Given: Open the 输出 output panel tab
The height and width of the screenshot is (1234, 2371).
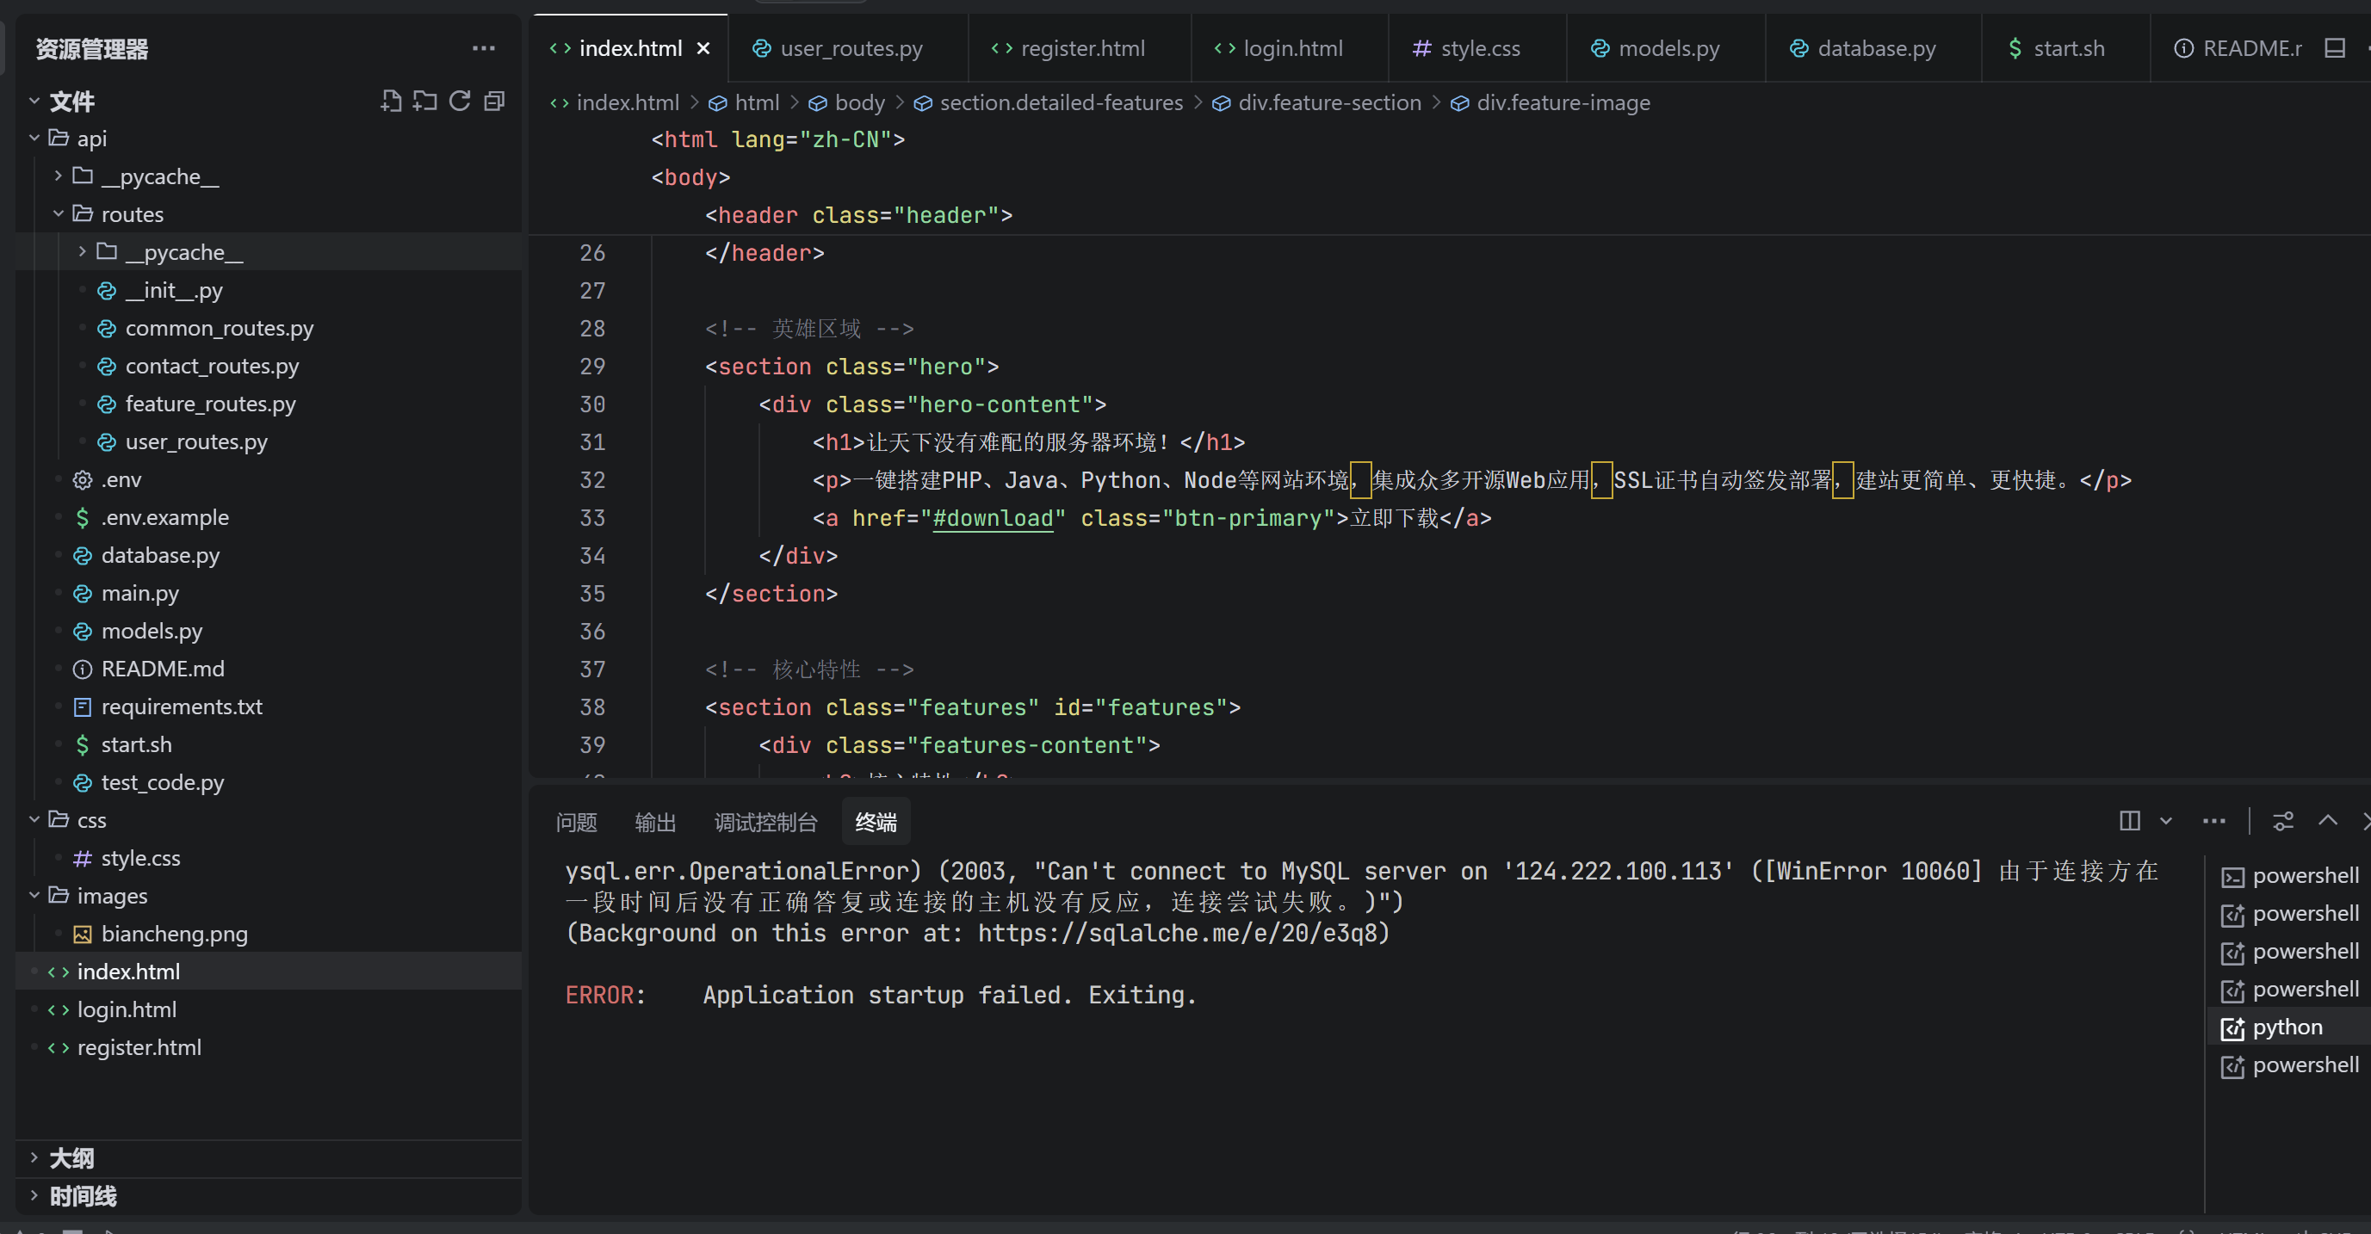Looking at the screenshot, I should (x=655, y=822).
